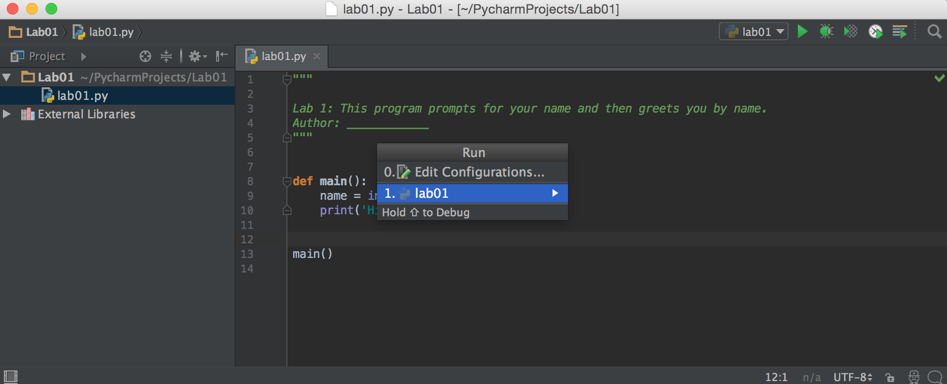Click fold end marker at line 5
This screenshot has height=384, width=947.
[287, 138]
